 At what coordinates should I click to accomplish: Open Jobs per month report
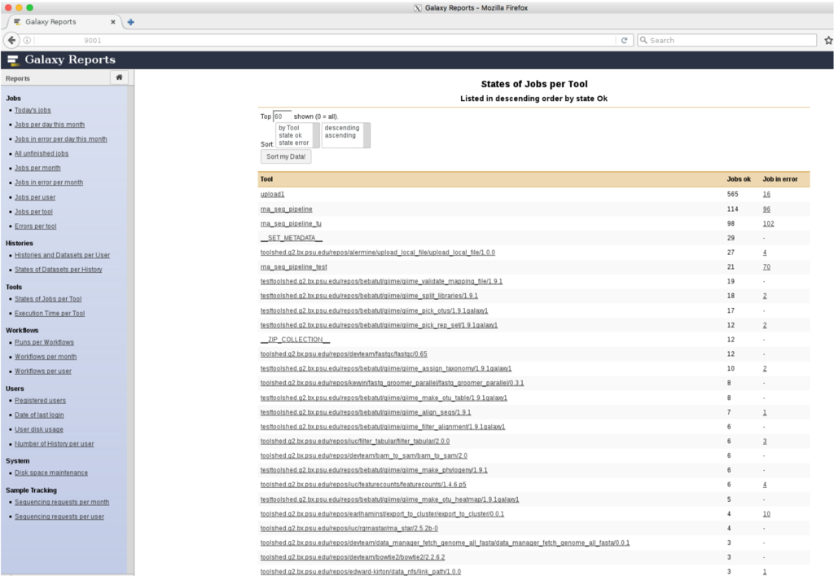(x=37, y=168)
